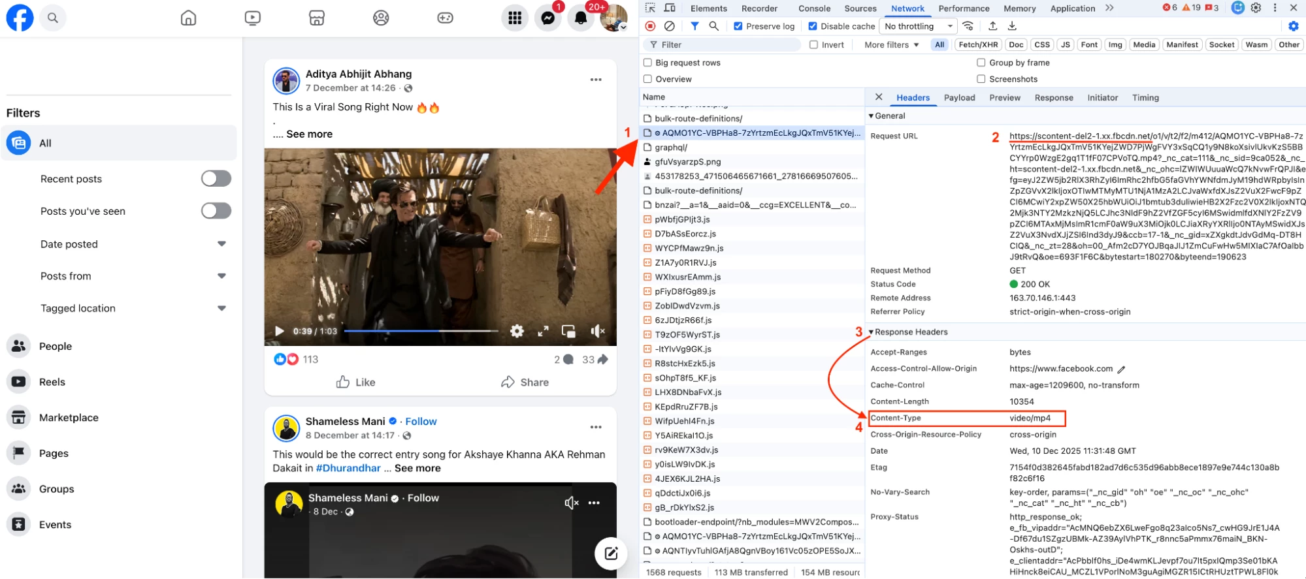Toggle DevTools device toolbar icon
The image size is (1306, 579).
point(670,8)
